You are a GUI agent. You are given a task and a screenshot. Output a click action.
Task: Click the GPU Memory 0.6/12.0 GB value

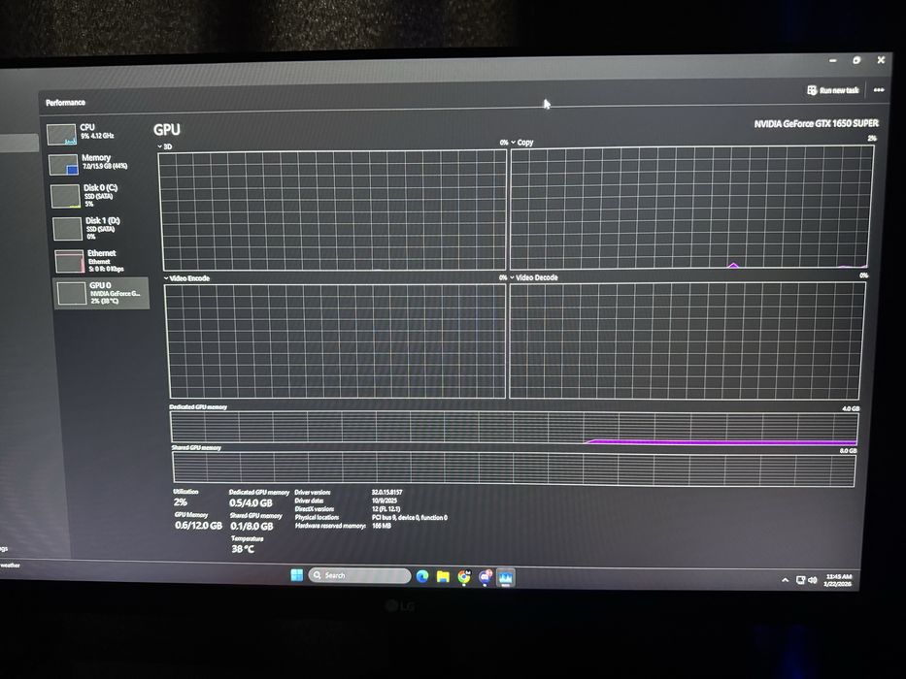click(199, 526)
